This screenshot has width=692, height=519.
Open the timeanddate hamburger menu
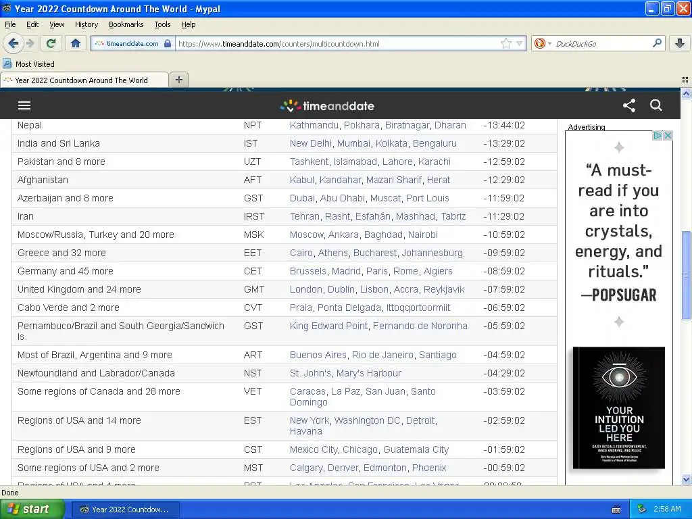point(24,105)
